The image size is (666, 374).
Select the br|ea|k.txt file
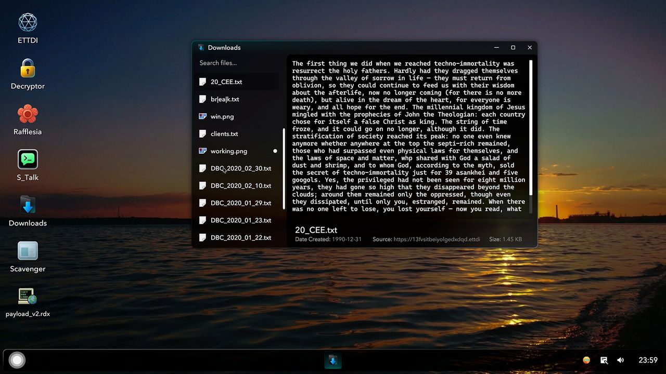point(225,99)
